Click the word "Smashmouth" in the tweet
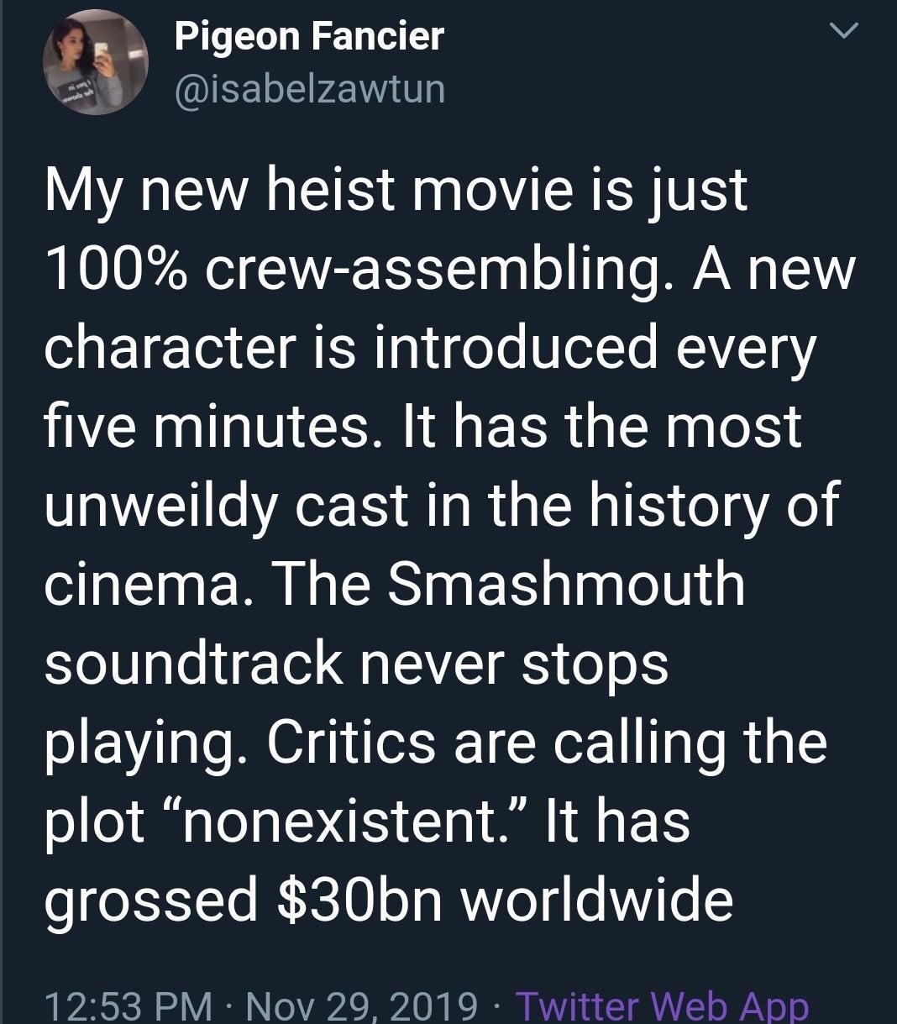This screenshot has height=1024, width=897. 568,584
